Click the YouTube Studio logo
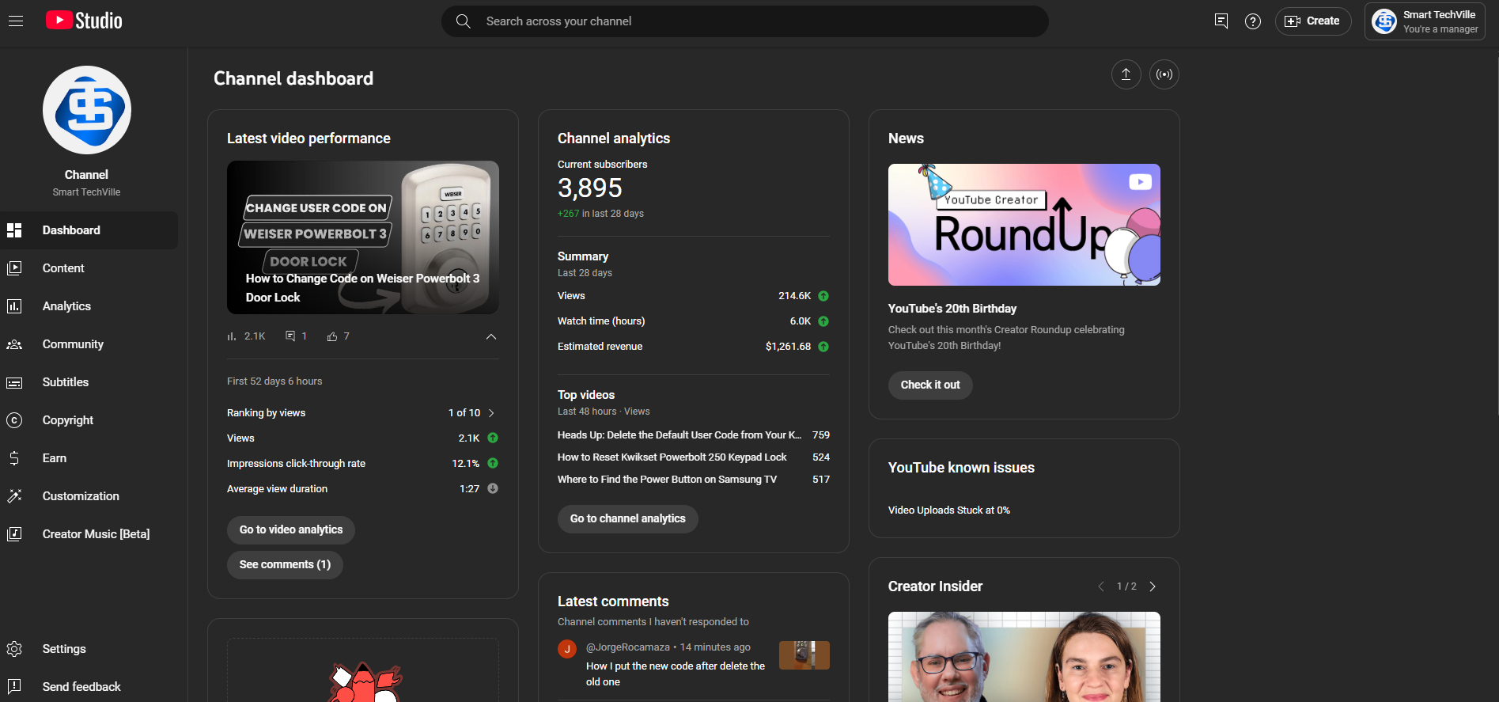Viewport: 1499px width, 702px height. (84, 21)
